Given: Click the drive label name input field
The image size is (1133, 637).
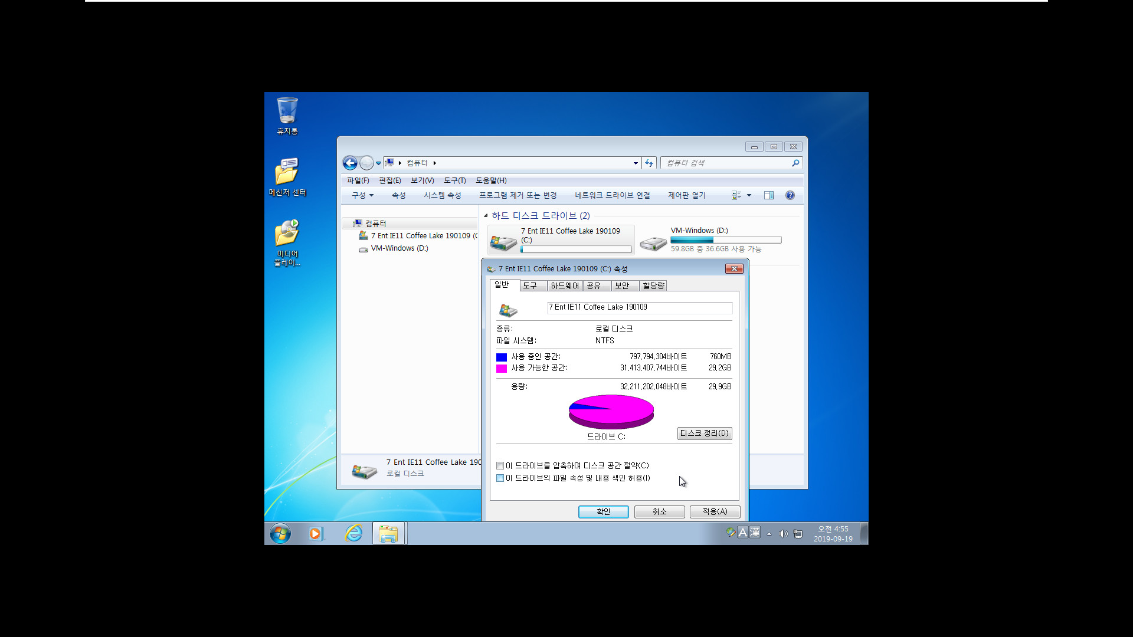Looking at the screenshot, I should [x=640, y=307].
